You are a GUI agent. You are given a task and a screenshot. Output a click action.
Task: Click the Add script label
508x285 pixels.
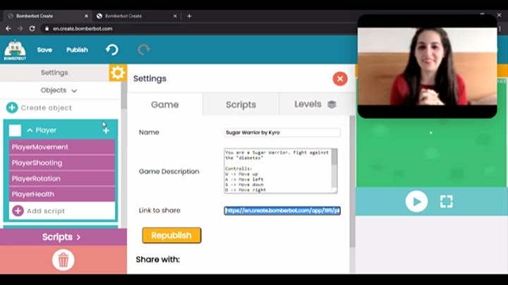click(46, 211)
